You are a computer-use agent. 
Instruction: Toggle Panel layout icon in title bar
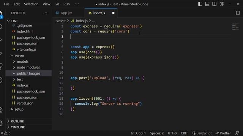click(207, 4)
